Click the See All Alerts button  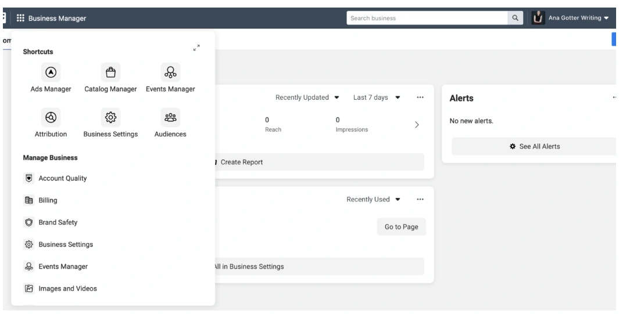pos(535,146)
